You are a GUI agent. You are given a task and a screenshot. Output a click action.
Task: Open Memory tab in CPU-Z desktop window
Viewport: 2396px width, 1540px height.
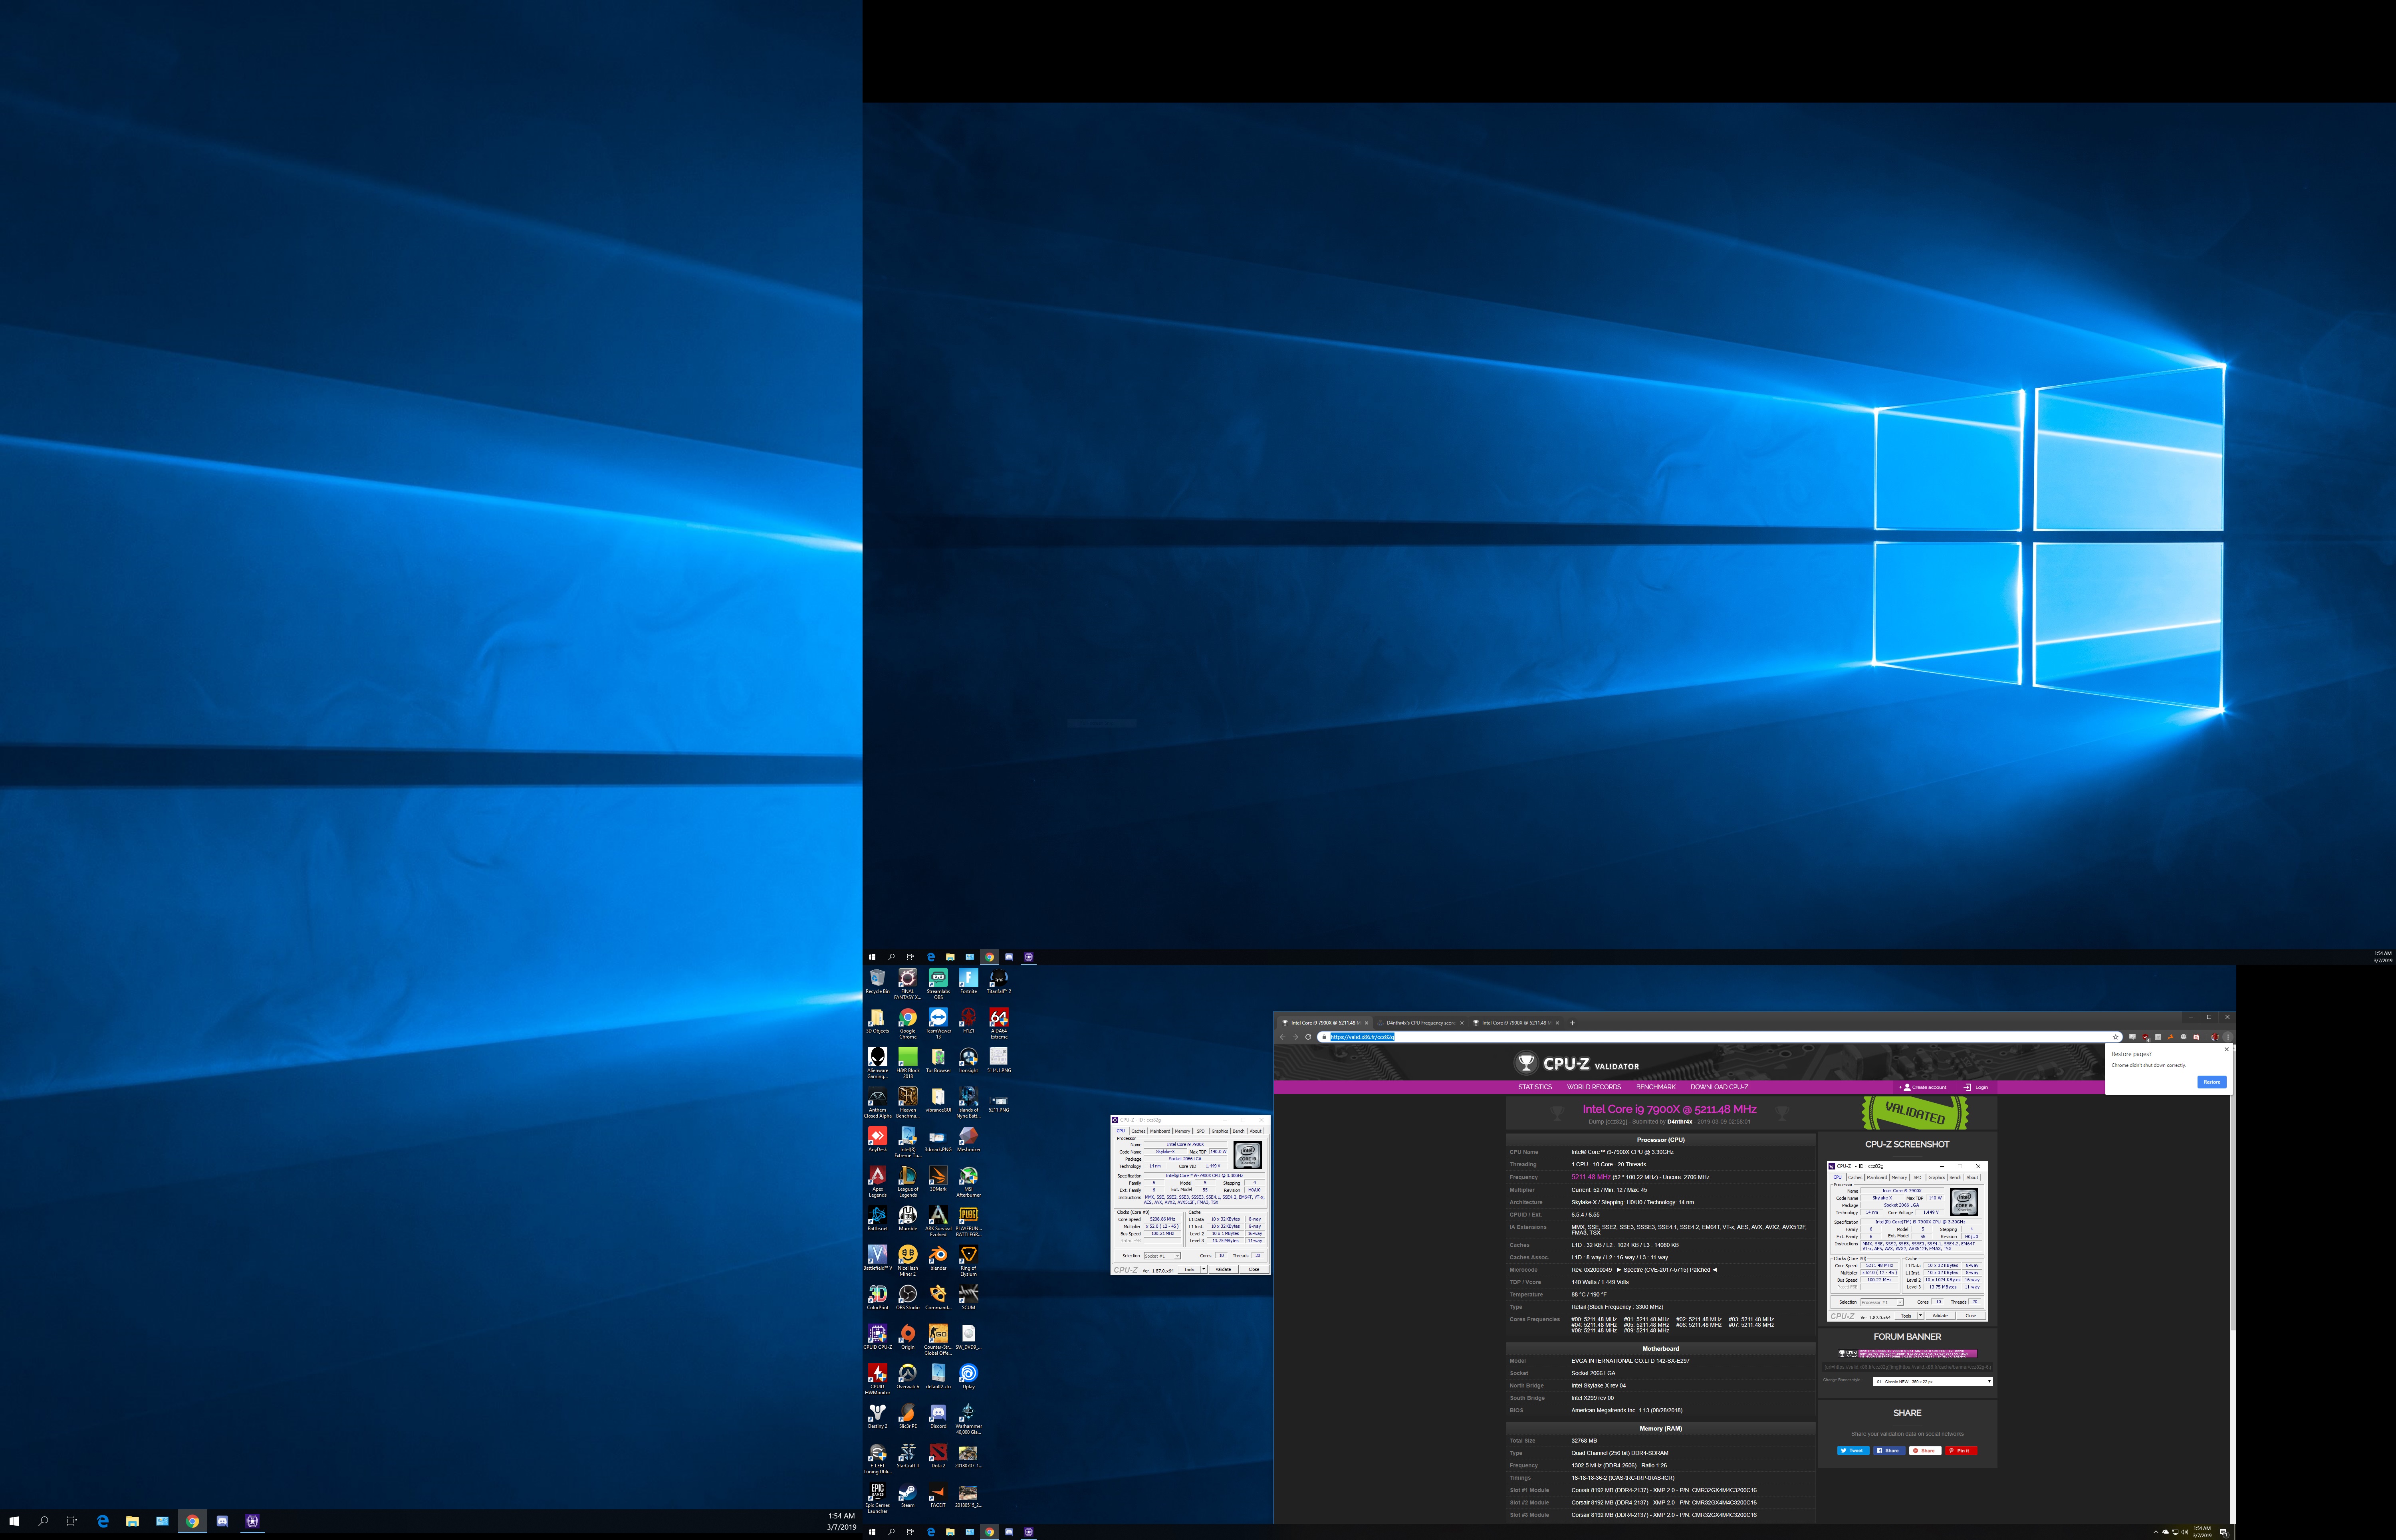1183,1131
